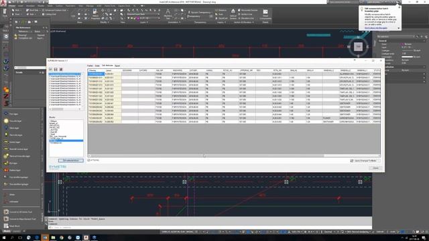Select the Mask Block tool
429x241 pixels.
pos(12,226)
